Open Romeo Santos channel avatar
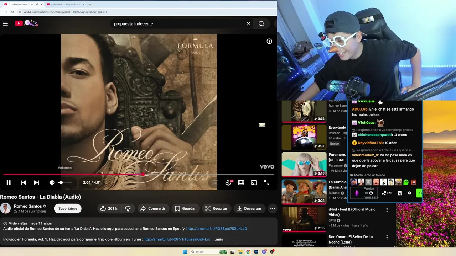The image size is (456, 256). [5, 208]
